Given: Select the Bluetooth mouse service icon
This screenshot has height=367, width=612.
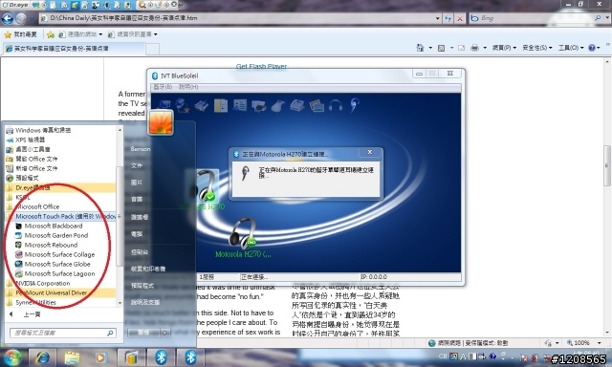Looking at the screenshot, I should (x=277, y=106).
